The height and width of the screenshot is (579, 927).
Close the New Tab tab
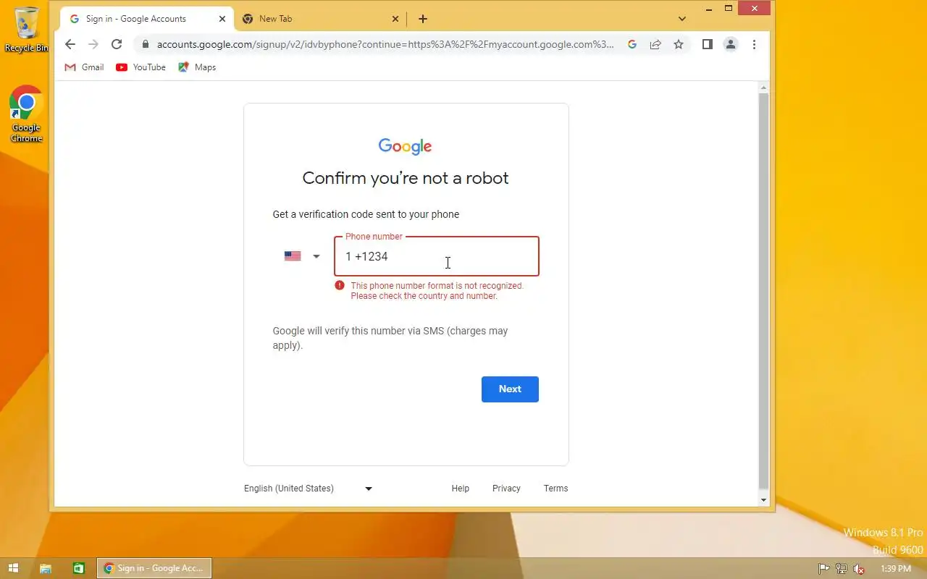395,19
